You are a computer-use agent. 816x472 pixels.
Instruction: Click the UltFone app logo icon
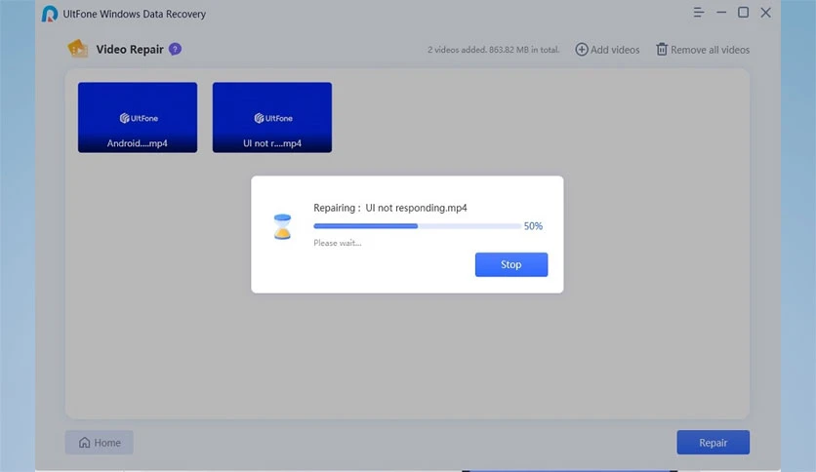click(50, 14)
